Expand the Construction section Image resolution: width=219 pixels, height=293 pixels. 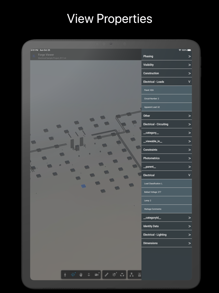coord(167,73)
